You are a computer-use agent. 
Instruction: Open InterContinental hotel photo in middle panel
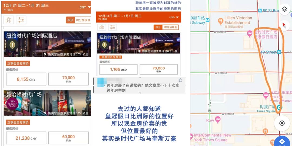coord(138,43)
